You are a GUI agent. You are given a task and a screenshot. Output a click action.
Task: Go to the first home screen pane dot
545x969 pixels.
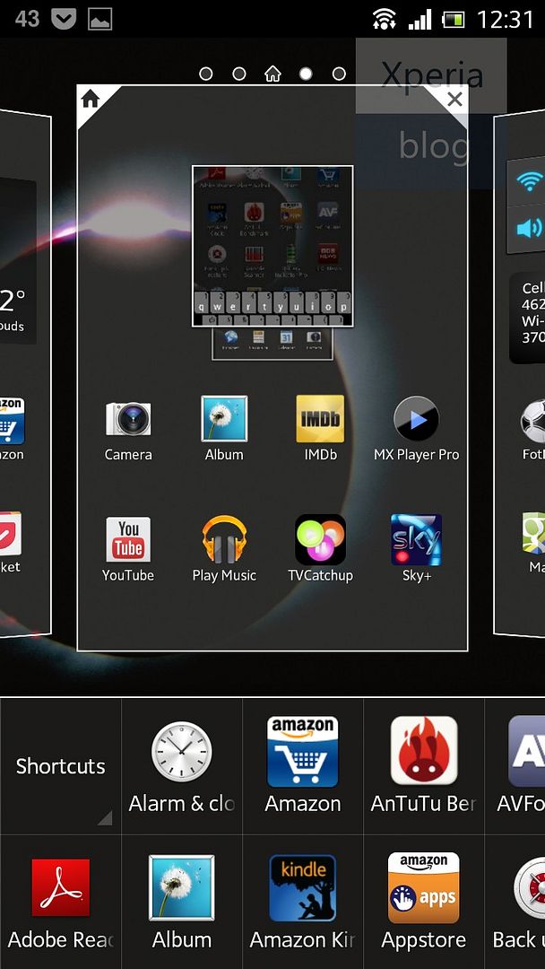pos(206,74)
